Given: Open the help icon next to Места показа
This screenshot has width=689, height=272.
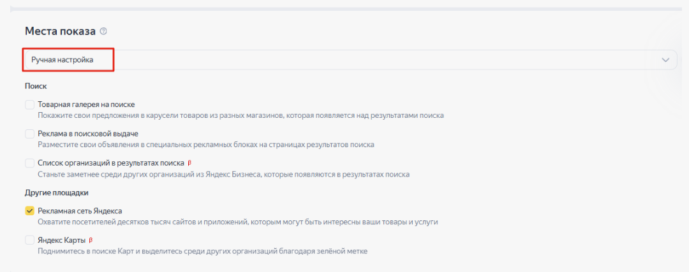Looking at the screenshot, I should 103,32.
